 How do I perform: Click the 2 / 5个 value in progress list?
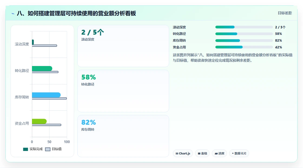(x=280, y=27)
